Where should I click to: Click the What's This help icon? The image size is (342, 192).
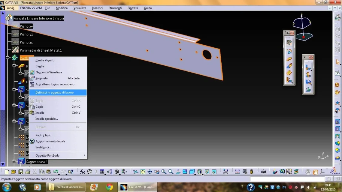pos(71,172)
